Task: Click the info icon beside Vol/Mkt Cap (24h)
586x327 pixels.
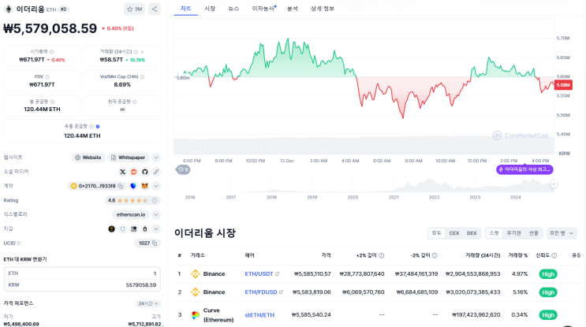Action: pyautogui.click(x=142, y=77)
